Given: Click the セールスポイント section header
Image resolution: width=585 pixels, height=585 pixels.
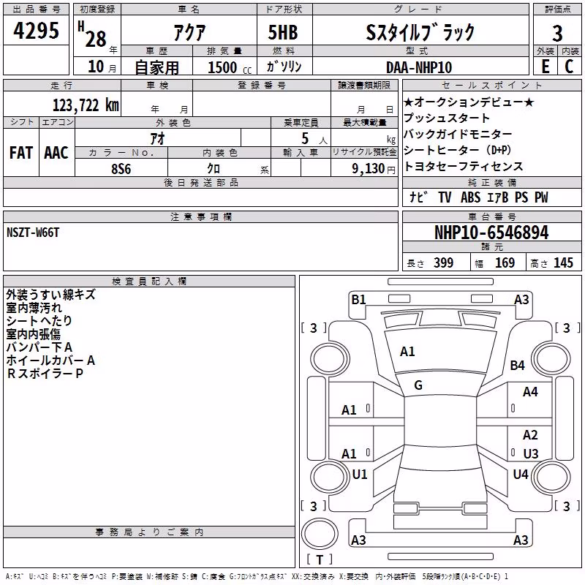Looking at the screenshot, I should (x=491, y=85).
